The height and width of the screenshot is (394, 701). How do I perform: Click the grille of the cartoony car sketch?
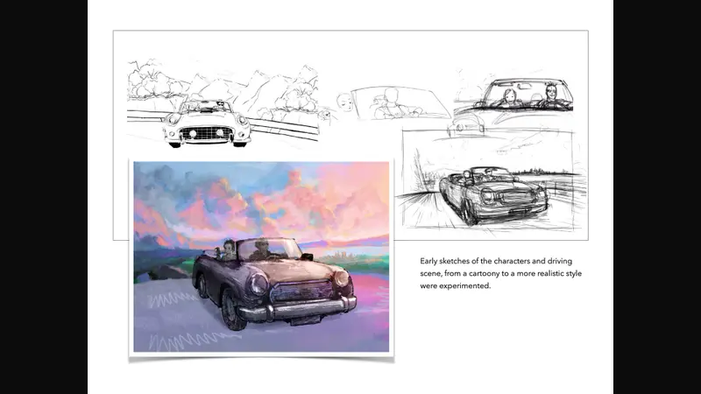206,133
